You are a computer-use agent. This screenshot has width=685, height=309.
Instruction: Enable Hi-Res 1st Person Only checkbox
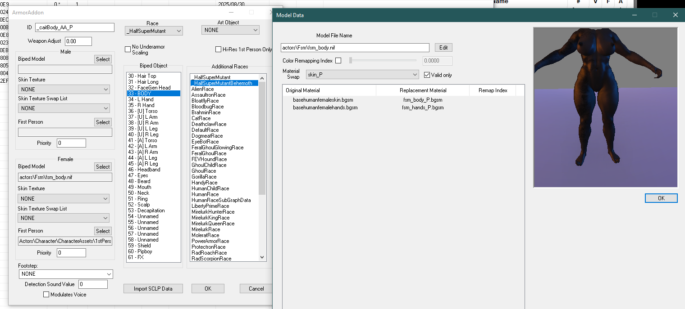(x=219, y=49)
